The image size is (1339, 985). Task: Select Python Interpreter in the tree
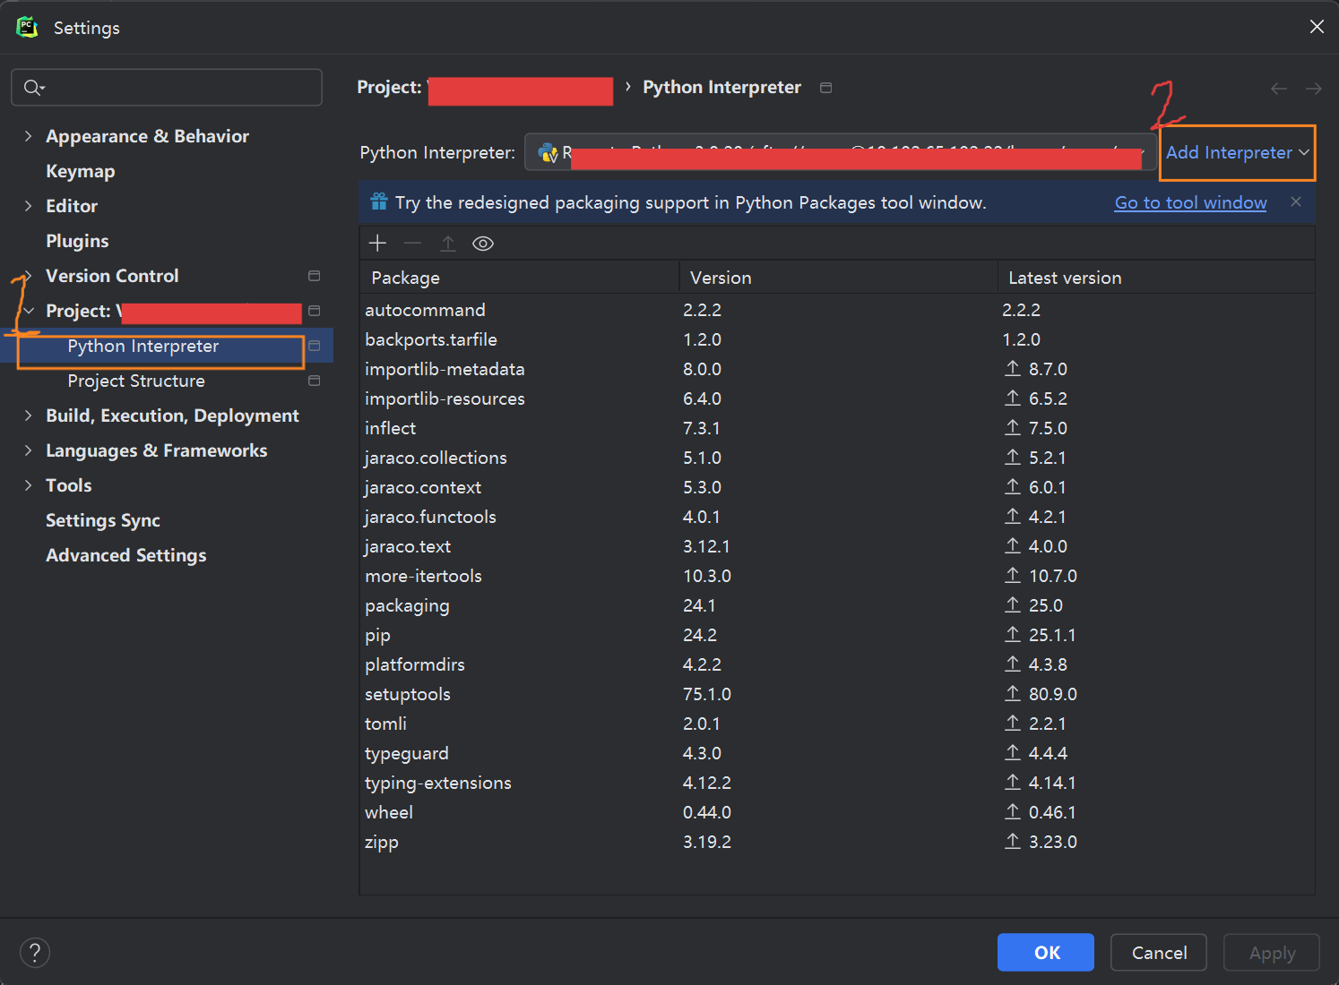pyautogui.click(x=143, y=346)
